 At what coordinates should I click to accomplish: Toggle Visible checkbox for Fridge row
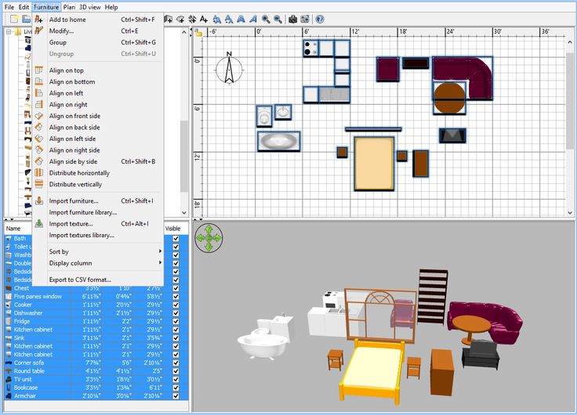click(x=176, y=321)
